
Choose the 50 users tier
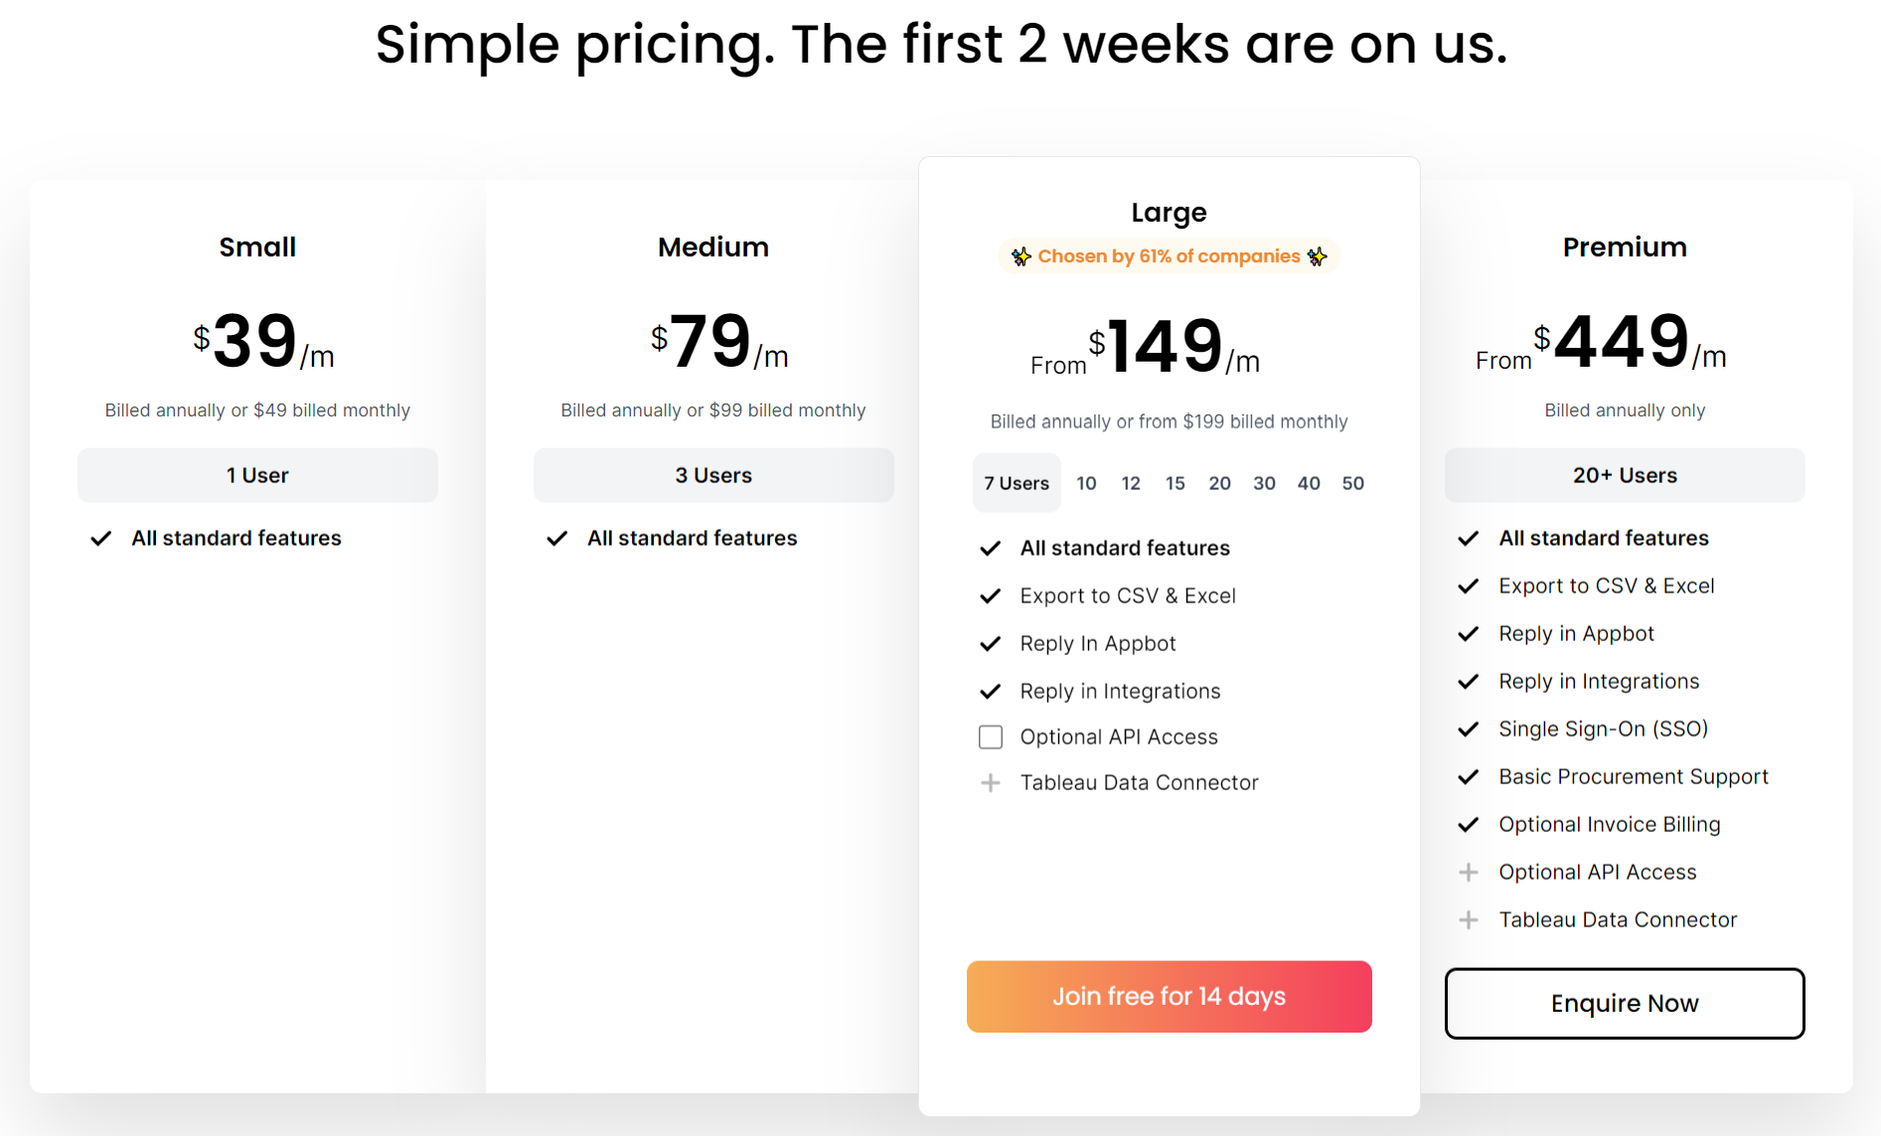1352,483
